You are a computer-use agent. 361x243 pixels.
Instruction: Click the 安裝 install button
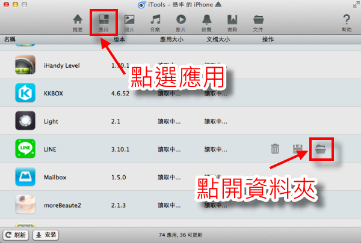[x=46, y=235]
